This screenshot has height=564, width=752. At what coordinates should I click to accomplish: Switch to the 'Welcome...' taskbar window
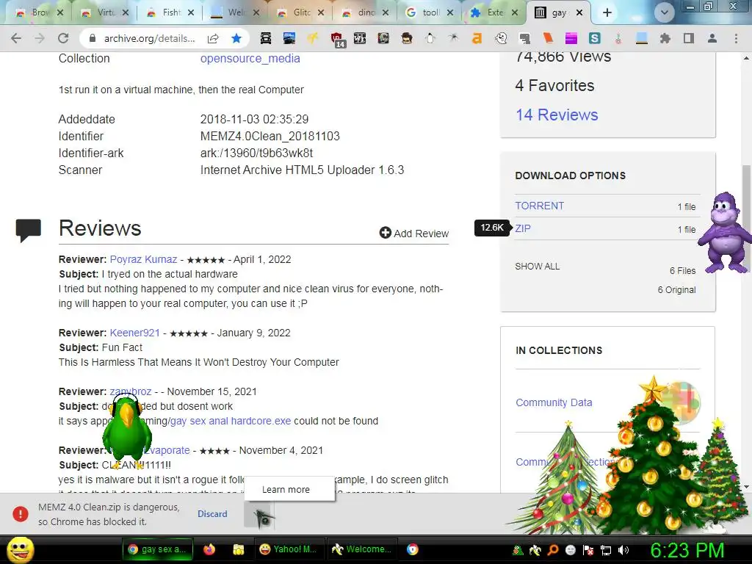point(363,549)
